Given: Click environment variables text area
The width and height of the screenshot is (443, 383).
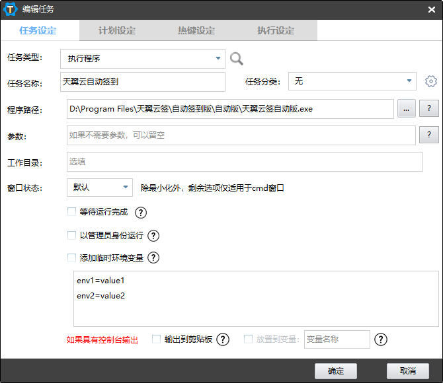Looking at the screenshot, I should pos(256,299).
